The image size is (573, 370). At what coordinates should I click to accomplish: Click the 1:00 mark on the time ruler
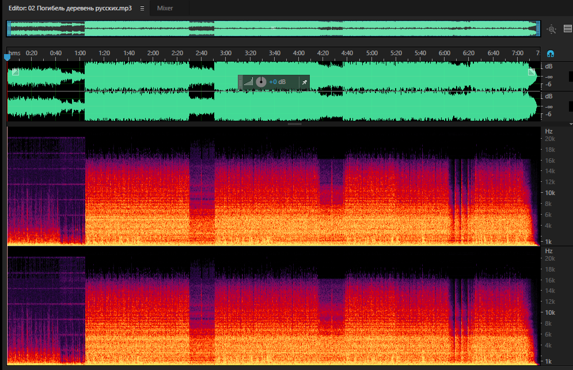pyautogui.click(x=80, y=53)
